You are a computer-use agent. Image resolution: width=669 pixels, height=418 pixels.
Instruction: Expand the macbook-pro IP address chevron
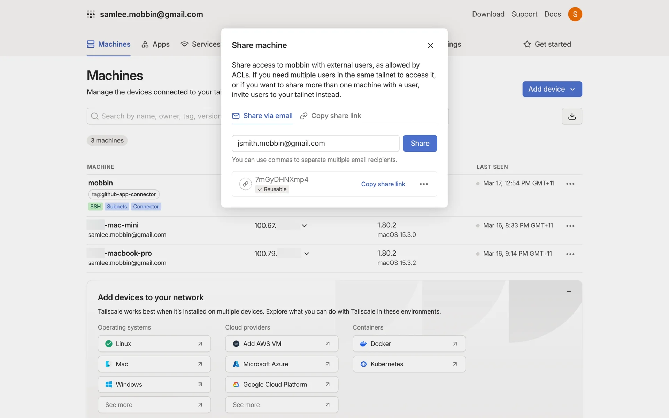306,254
